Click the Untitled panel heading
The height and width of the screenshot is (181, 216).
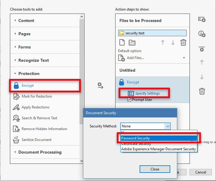click(x=127, y=70)
